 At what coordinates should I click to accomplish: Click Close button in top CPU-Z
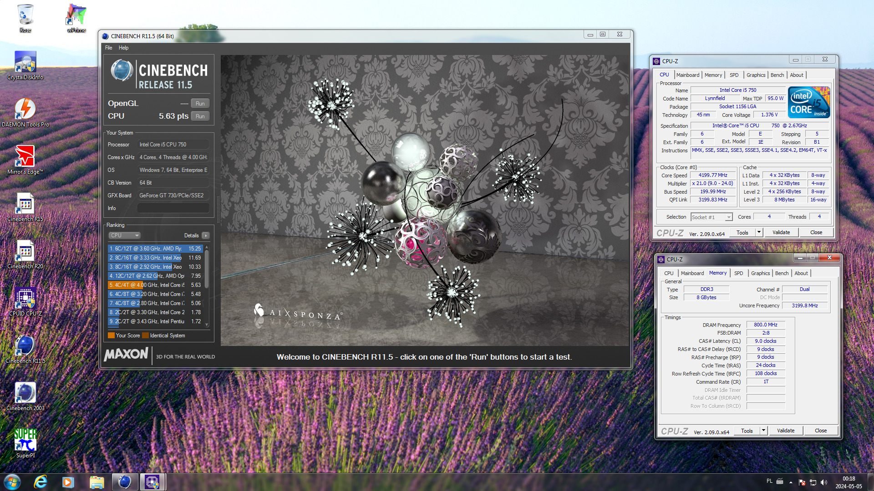coord(816,232)
